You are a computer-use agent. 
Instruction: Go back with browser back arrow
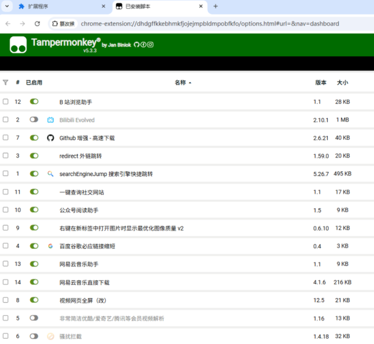coord(8,23)
